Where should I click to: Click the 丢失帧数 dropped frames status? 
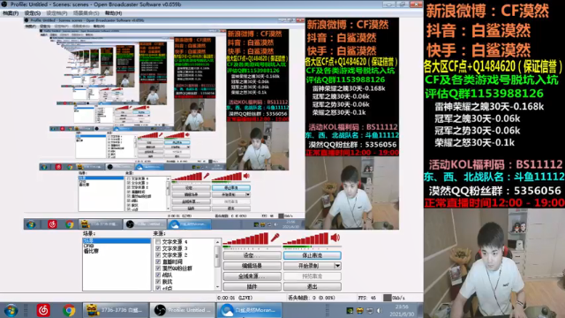(312, 298)
